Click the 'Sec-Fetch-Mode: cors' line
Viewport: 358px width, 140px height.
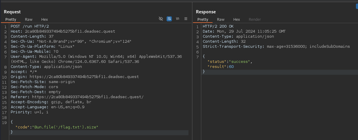[34, 87]
